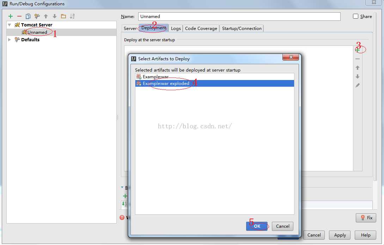The height and width of the screenshot is (245, 384).
Task: Toggle the Share checkbox
Action: point(355,17)
